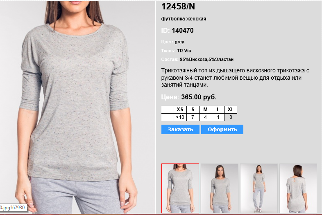Click the stock quantity 7 cell
The height and width of the screenshot is (215, 322).
click(193, 117)
